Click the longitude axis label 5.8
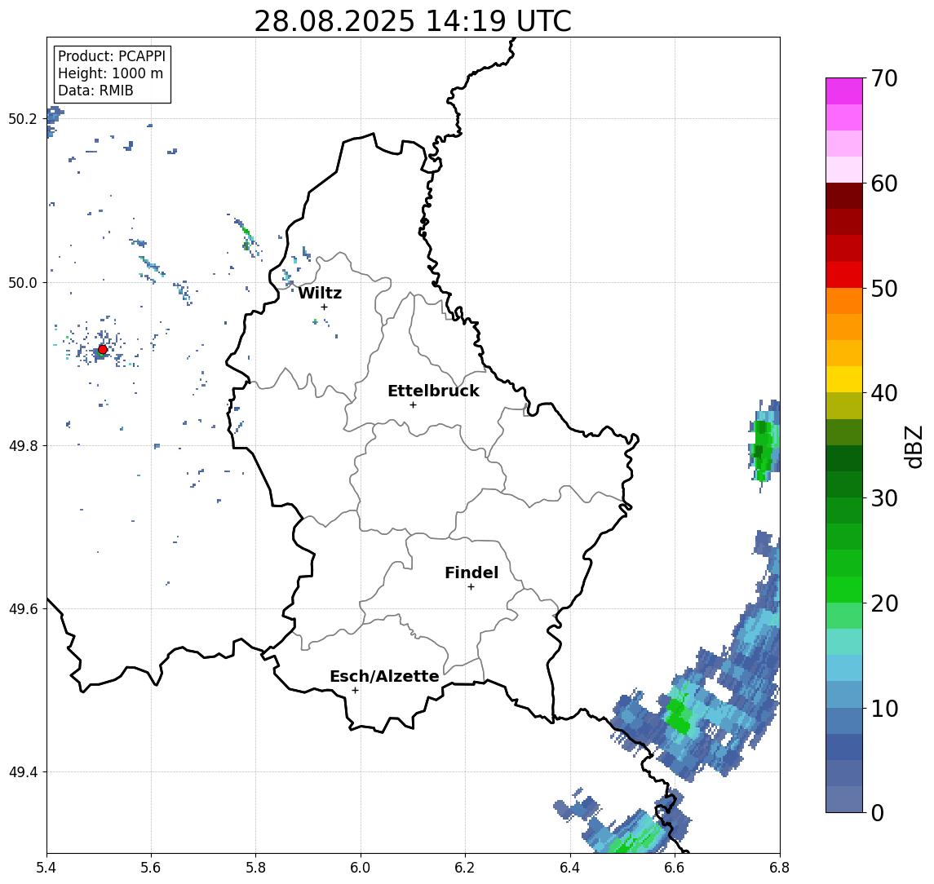 pos(256,868)
